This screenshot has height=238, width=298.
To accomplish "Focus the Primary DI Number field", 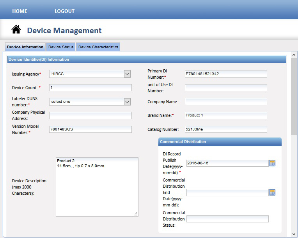I will tap(226, 74).
